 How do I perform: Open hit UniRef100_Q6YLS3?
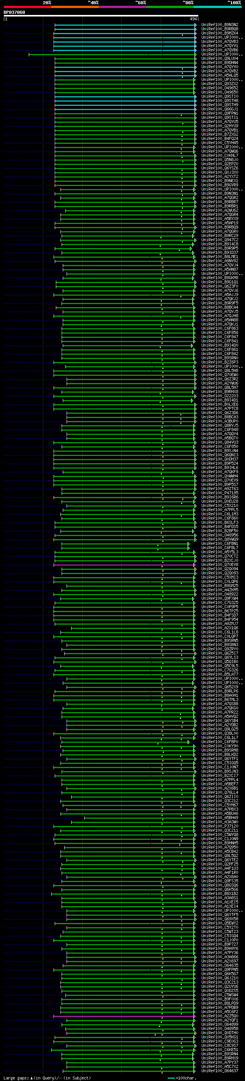[x=220, y=658]
